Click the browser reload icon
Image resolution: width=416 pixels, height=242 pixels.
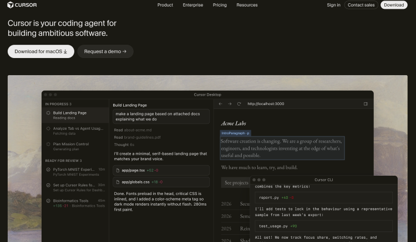pos(239,104)
